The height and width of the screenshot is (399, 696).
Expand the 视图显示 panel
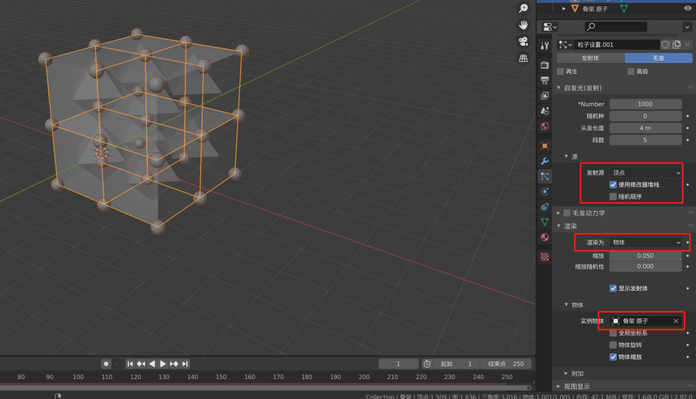559,386
